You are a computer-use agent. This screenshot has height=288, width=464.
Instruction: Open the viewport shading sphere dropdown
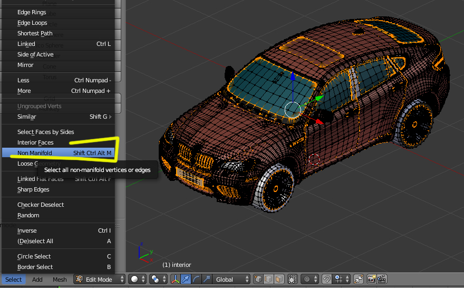point(137,279)
